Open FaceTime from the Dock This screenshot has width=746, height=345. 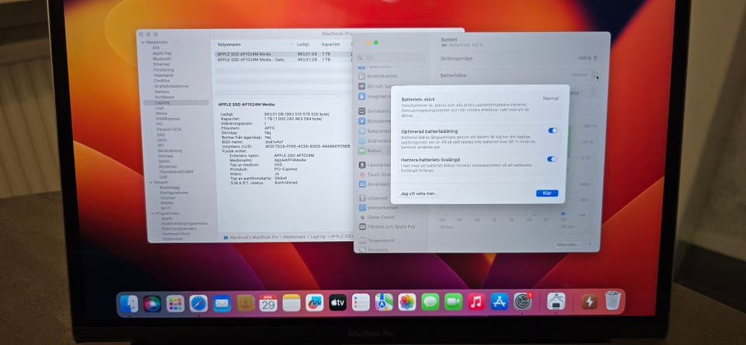point(453,301)
